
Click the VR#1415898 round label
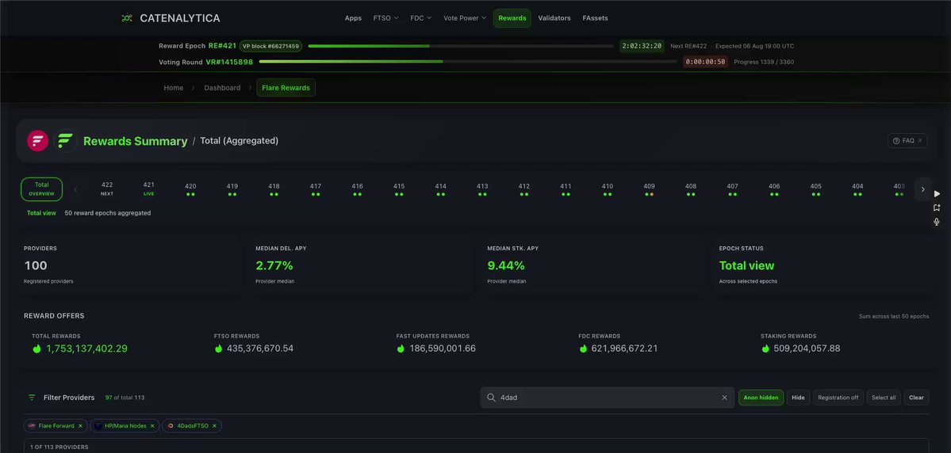click(x=229, y=62)
